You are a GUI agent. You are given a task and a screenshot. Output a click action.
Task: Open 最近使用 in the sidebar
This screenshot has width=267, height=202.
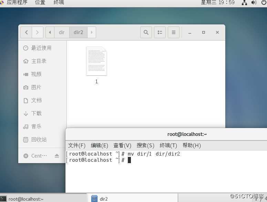pyautogui.click(x=42, y=48)
